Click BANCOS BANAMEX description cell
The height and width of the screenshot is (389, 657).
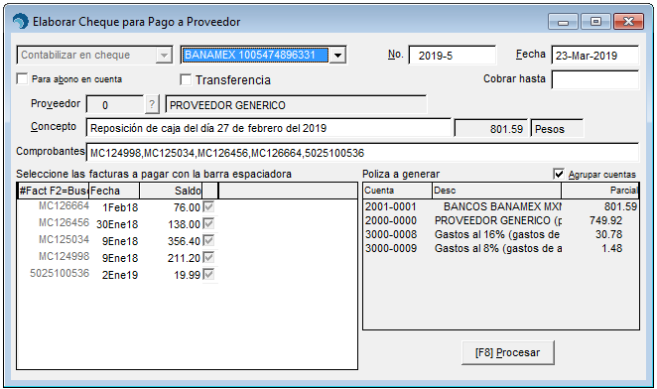[502, 206]
